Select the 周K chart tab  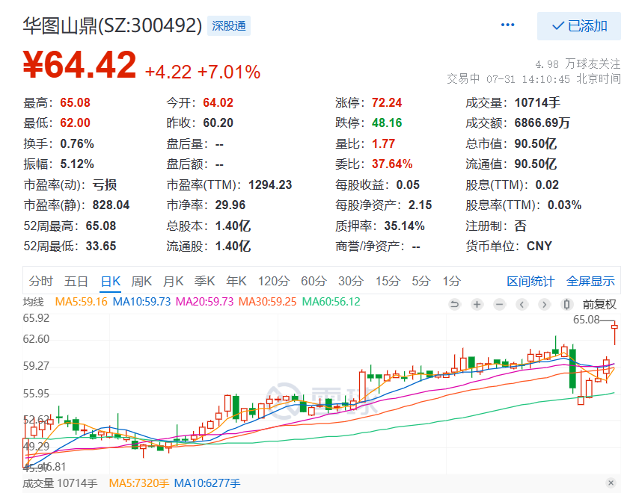pyautogui.click(x=141, y=281)
